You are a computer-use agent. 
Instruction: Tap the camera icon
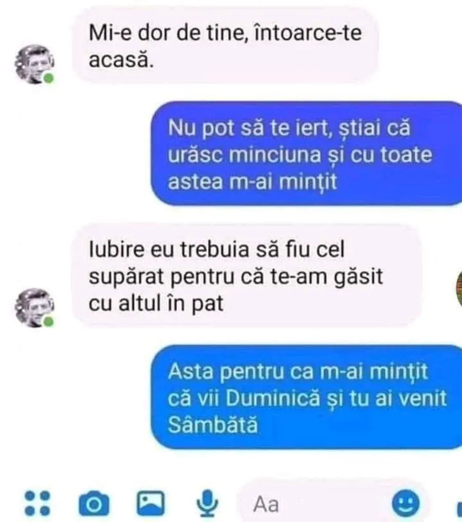93,504
